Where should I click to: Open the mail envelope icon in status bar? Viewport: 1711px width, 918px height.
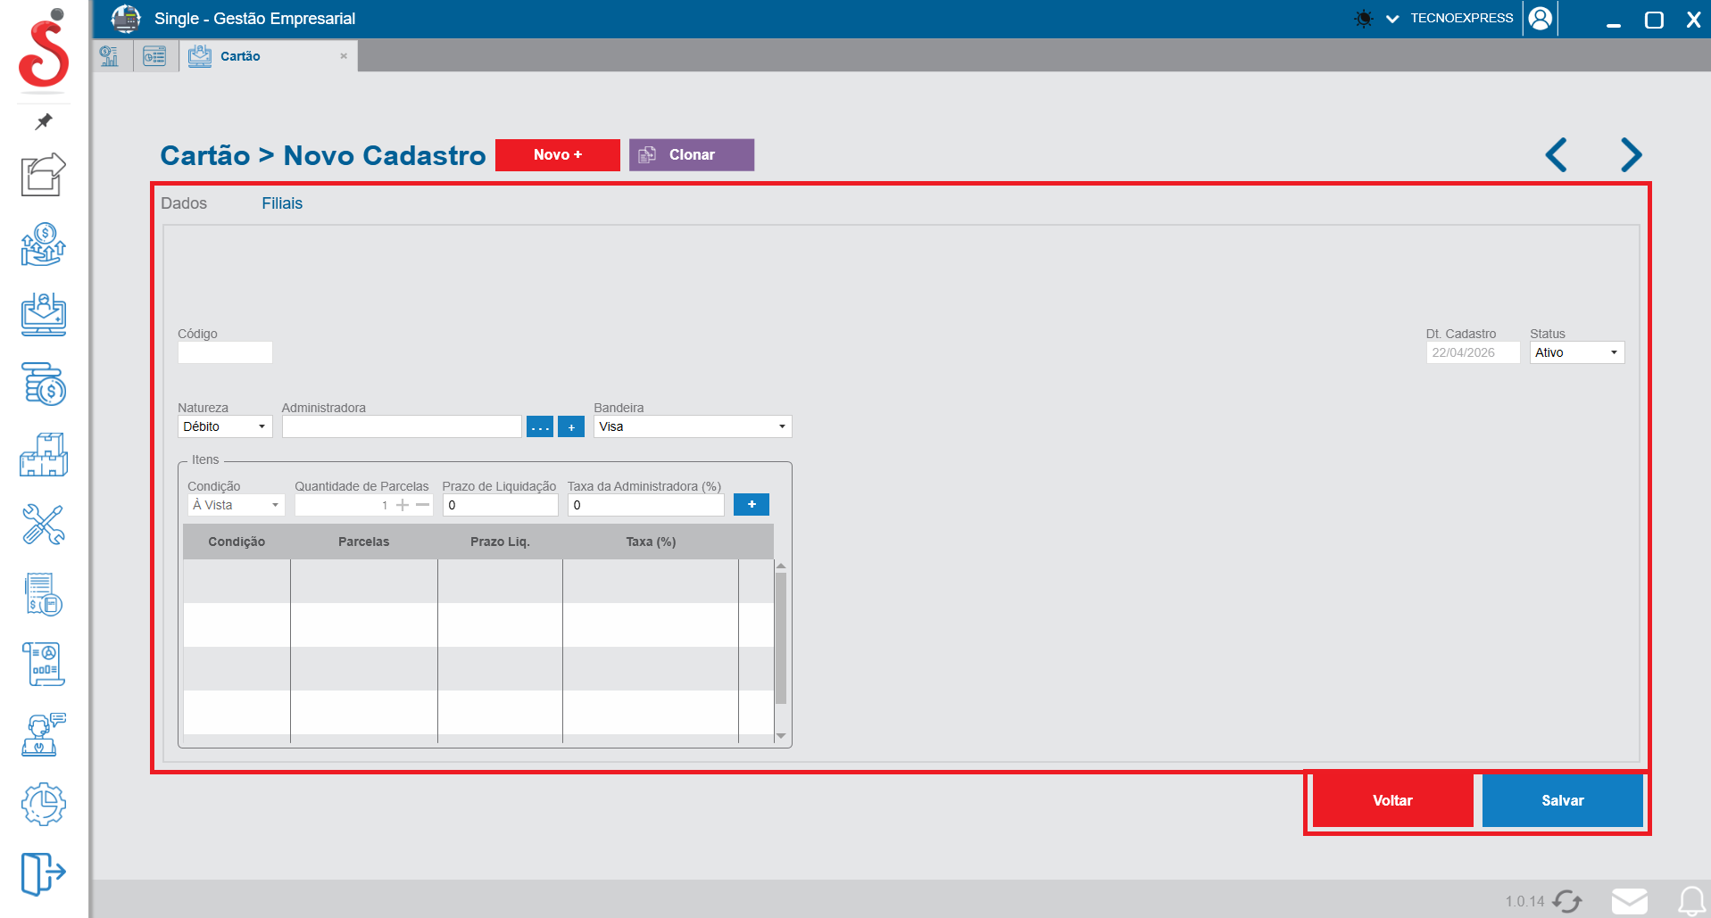pos(1629,901)
